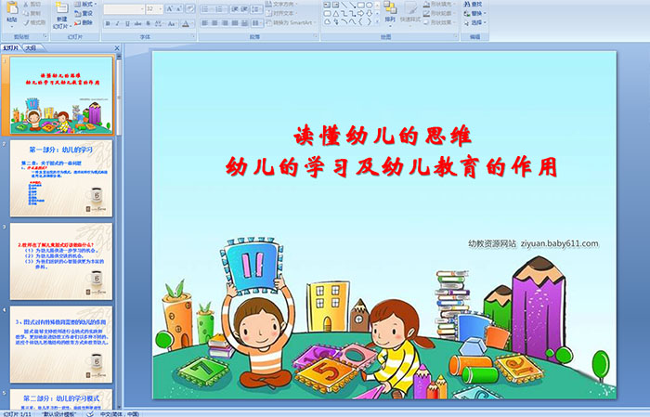Image resolution: width=650 pixels, height=417 pixels.
Task: Decrease the paragraph indent level
Action: tap(235, 9)
